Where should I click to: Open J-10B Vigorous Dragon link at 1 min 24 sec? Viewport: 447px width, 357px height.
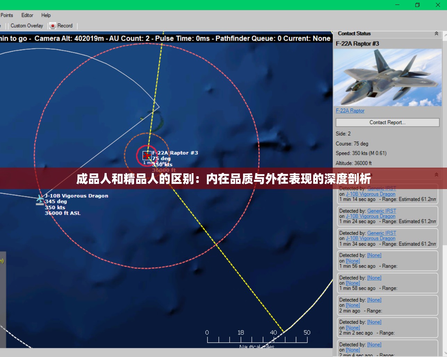tap(370, 216)
